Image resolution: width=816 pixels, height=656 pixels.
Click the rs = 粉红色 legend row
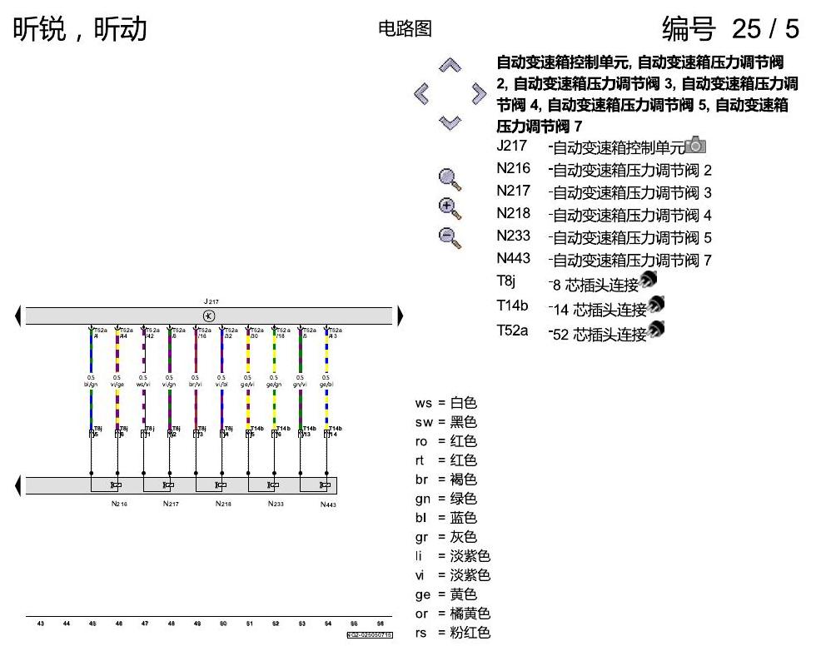tap(453, 633)
